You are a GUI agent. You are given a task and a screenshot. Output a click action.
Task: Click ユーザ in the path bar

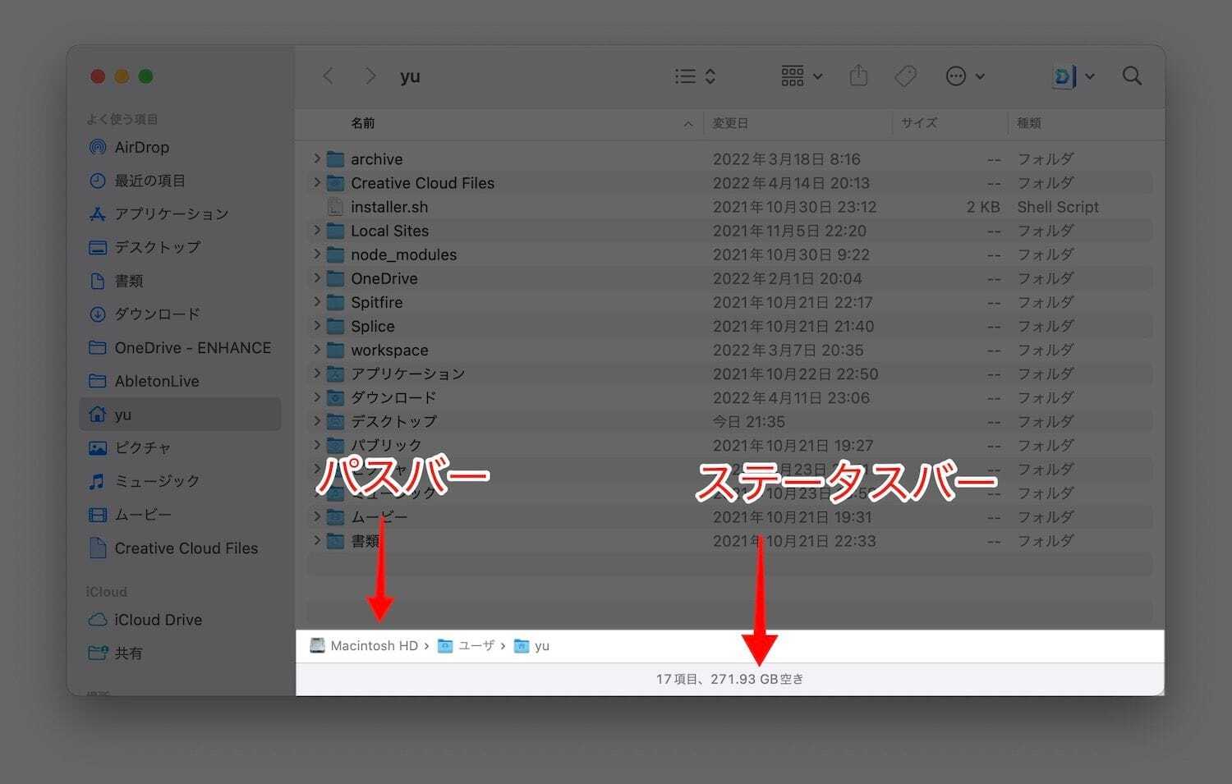(467, 646)
